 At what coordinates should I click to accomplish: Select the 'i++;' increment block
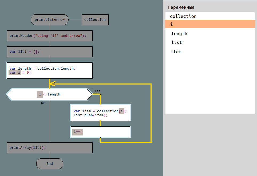click(x=100, y=132)
